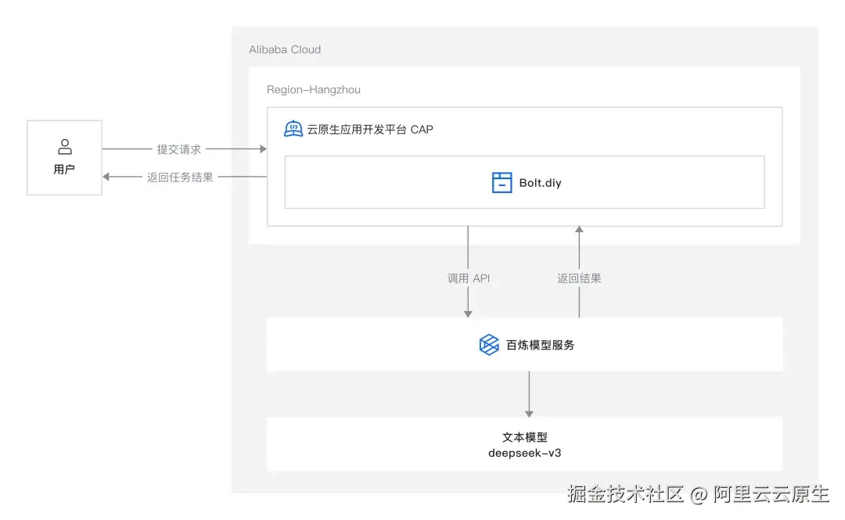Image resolution: width=845 pixels, height=520 pixels.
Task: Click the Region–Hangzhou label
Action: click(x=314, y=89)
